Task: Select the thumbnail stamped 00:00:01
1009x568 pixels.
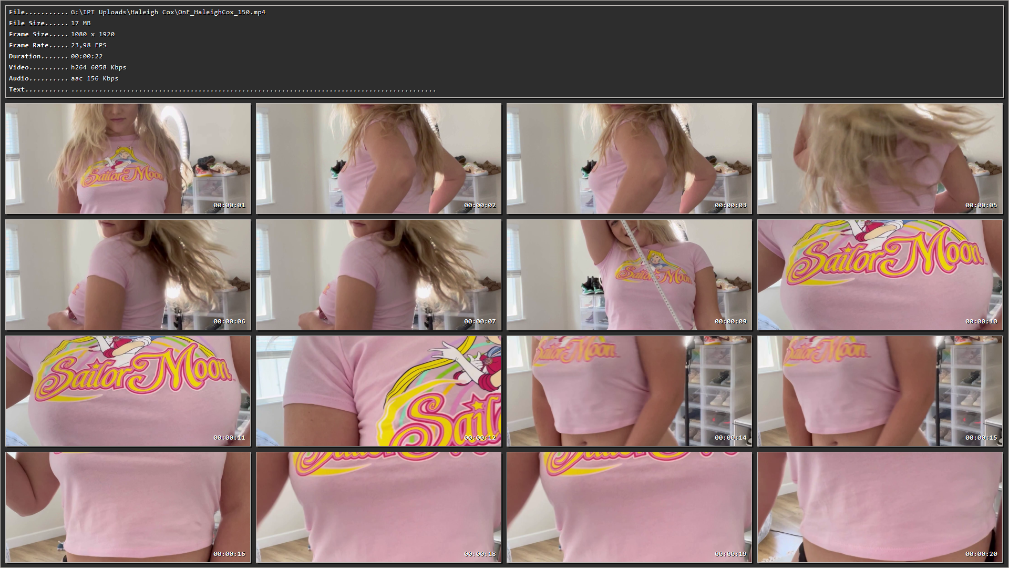Action: (x=128, y=158)
